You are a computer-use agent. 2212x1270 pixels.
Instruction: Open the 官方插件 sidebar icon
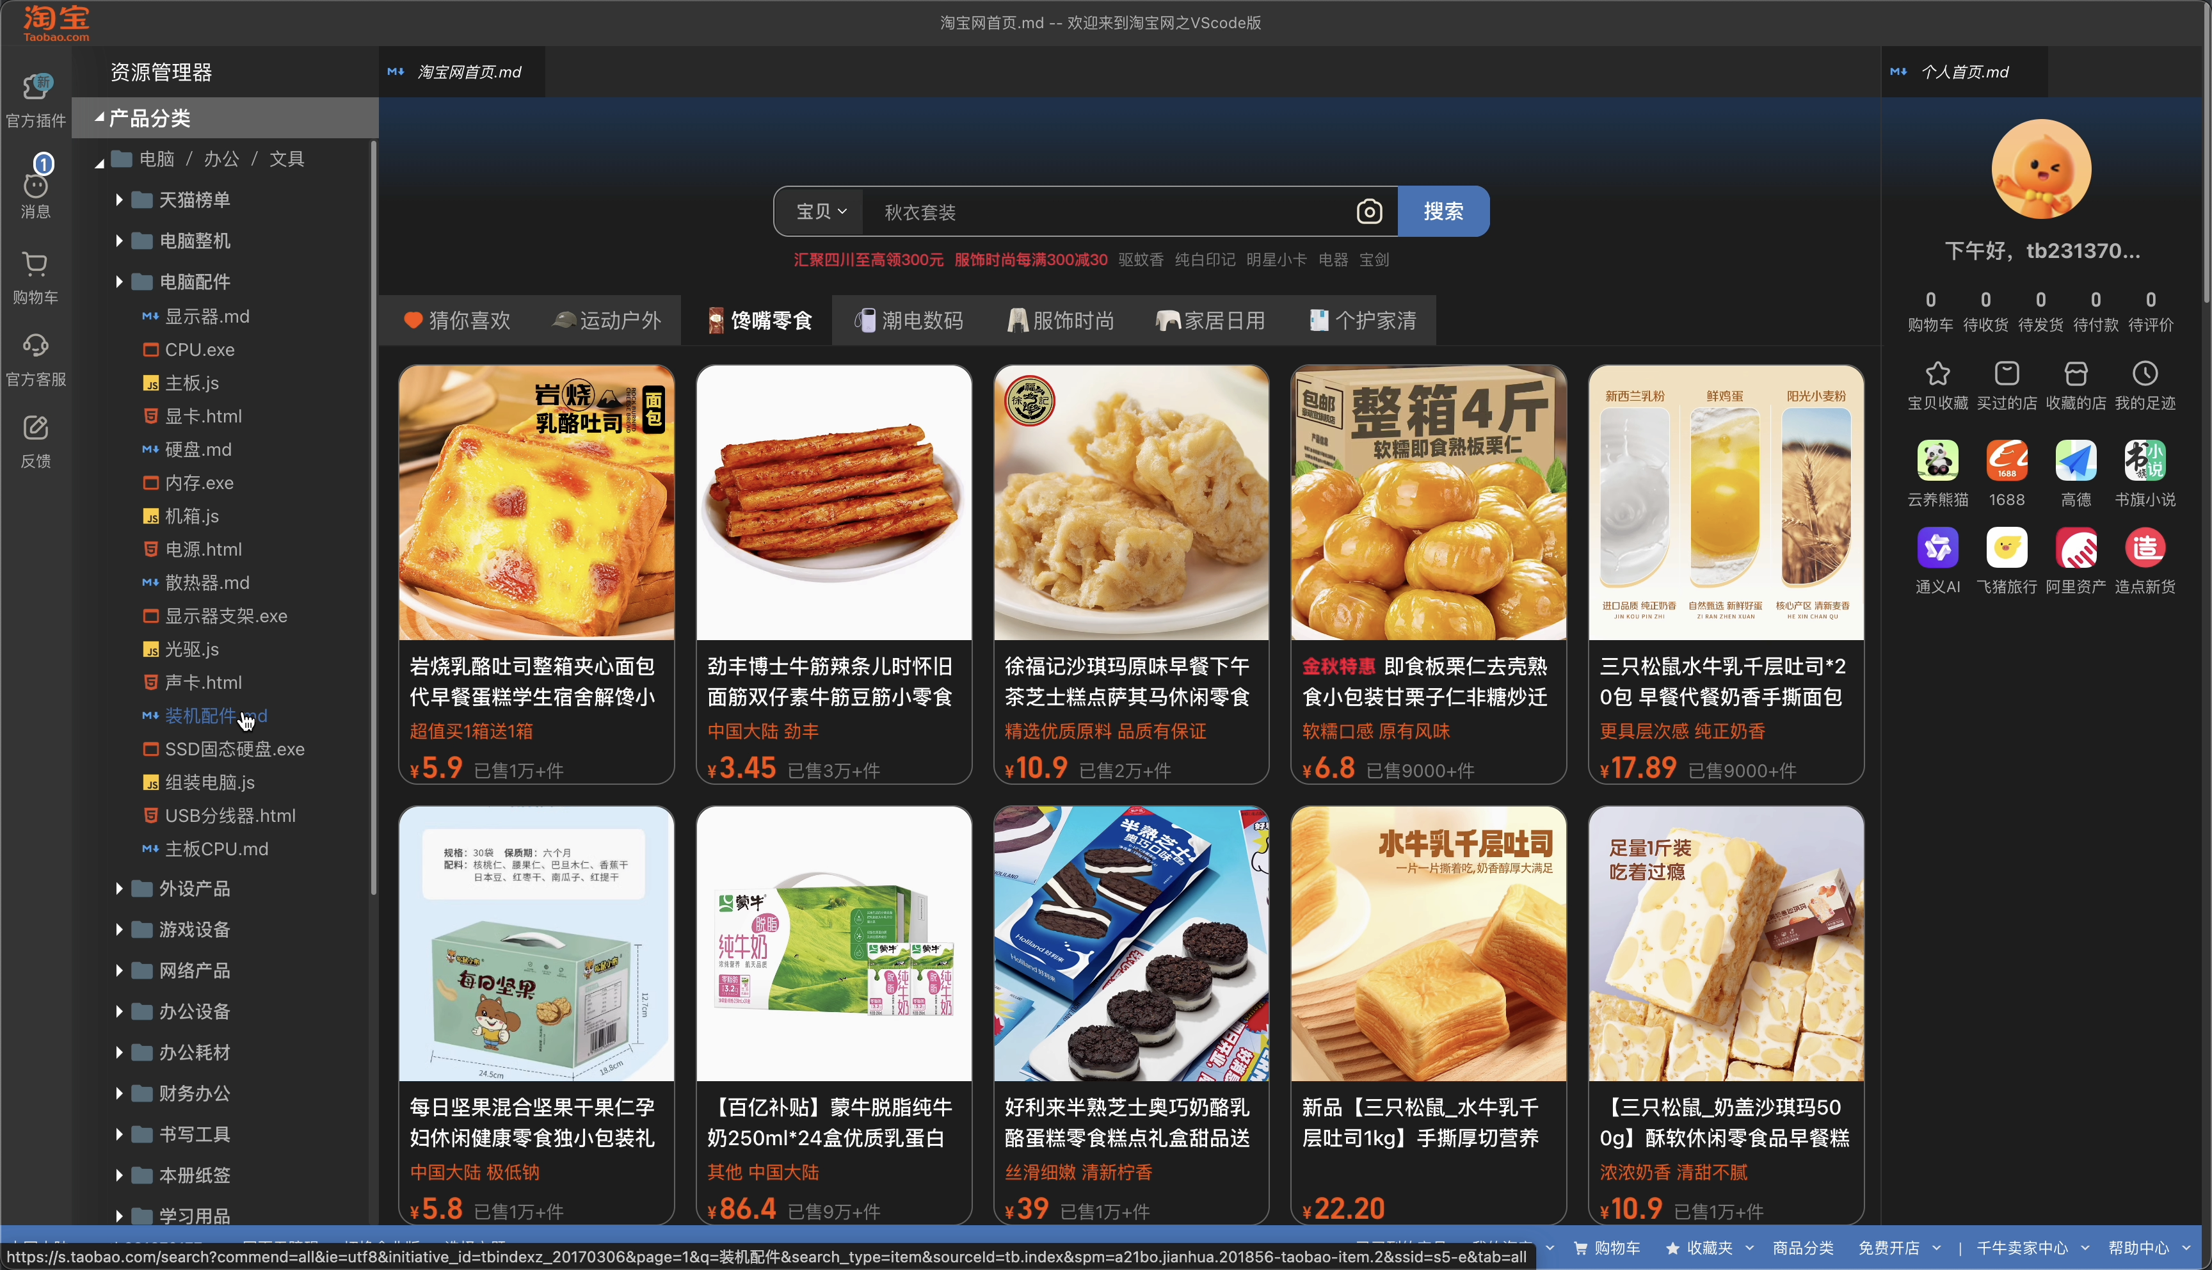pos(36,88)
